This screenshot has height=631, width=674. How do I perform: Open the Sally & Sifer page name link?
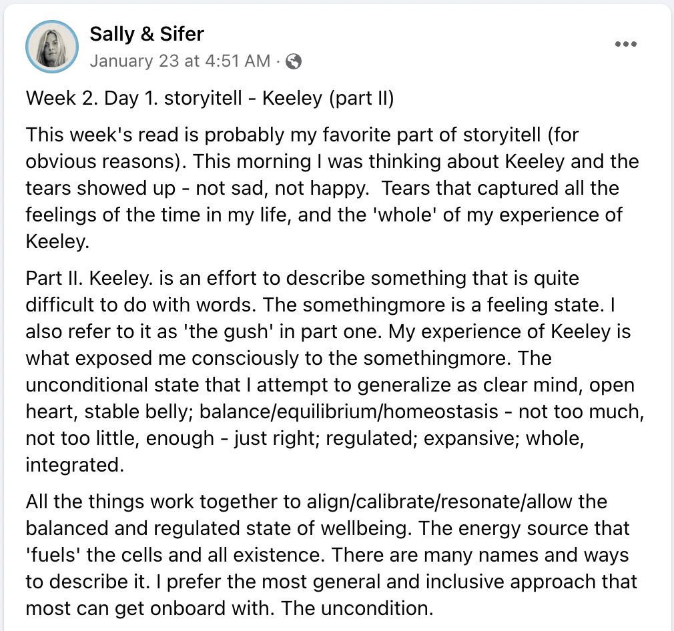146,33
